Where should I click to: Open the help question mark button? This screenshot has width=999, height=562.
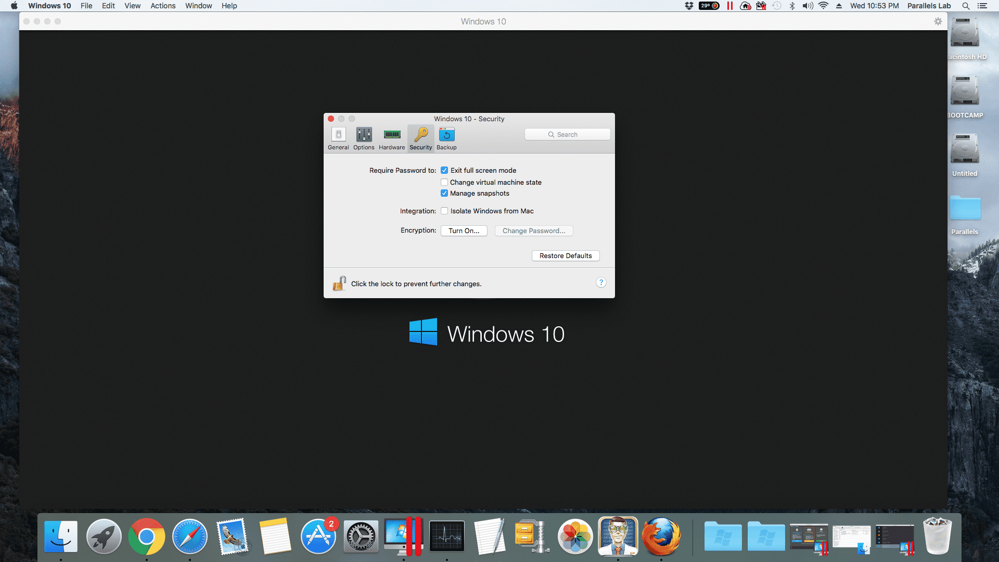601,282
